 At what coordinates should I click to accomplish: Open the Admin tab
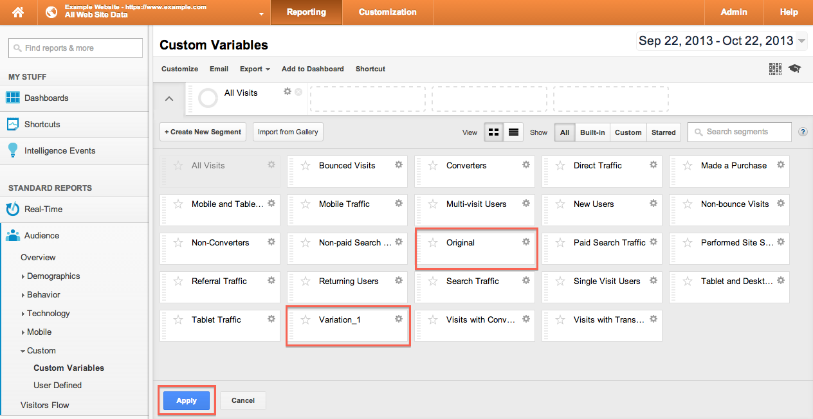click(x=734, y=12)
